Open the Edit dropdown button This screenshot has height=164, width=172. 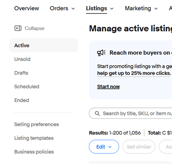pyautogui.click(x=104, y=147)
